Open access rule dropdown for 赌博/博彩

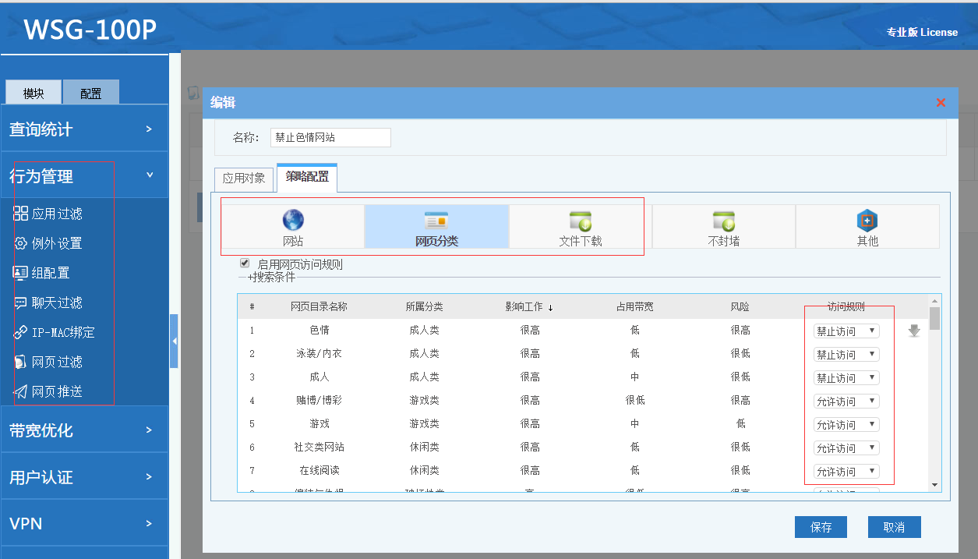(846, 402)
